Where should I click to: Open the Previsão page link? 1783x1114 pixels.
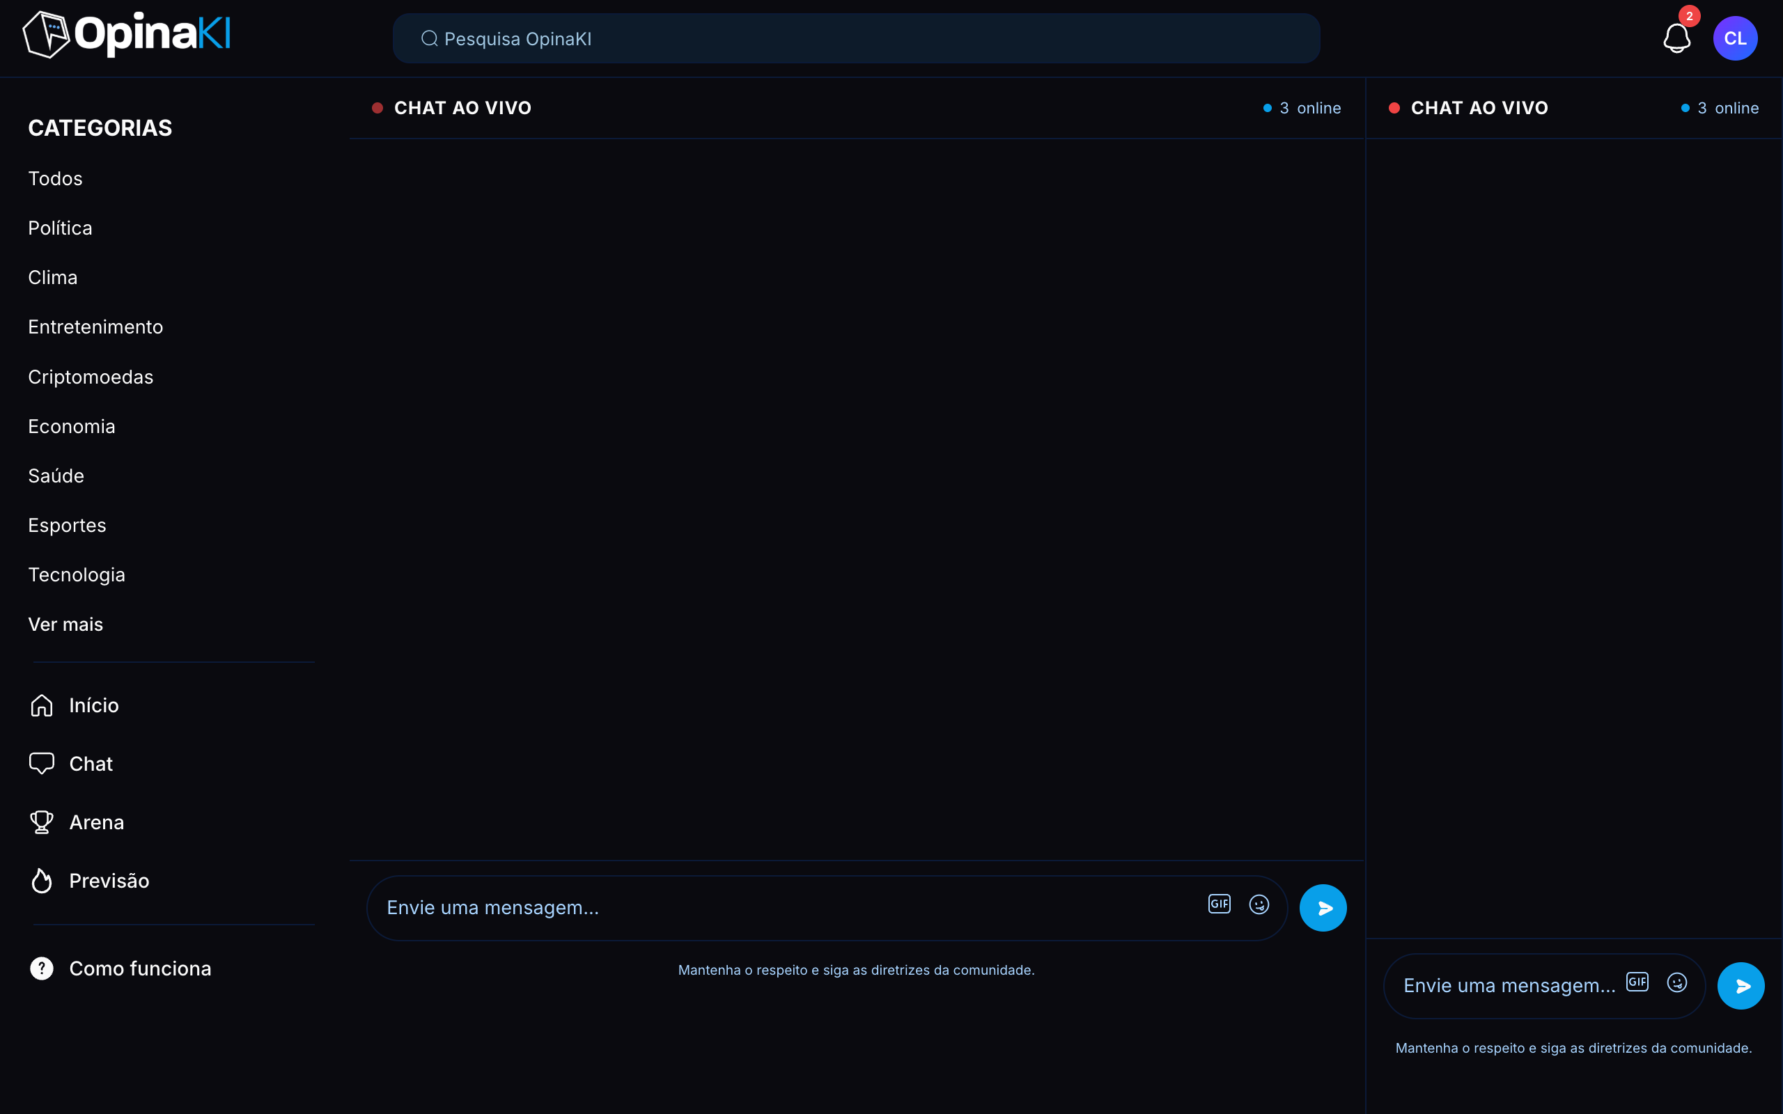coord(109,881)
